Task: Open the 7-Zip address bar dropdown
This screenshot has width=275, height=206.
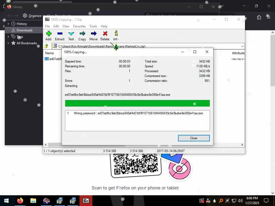Action: tap(243, 46)
